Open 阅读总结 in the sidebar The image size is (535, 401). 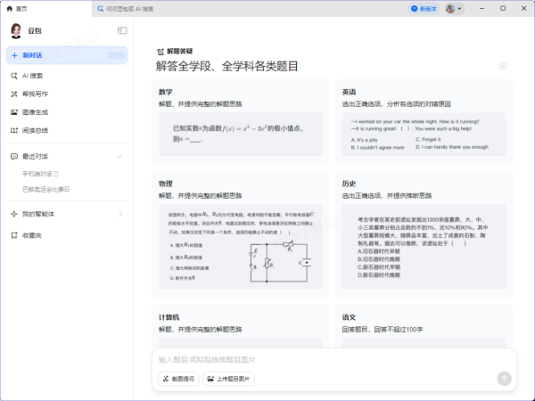tap(67, 130)
